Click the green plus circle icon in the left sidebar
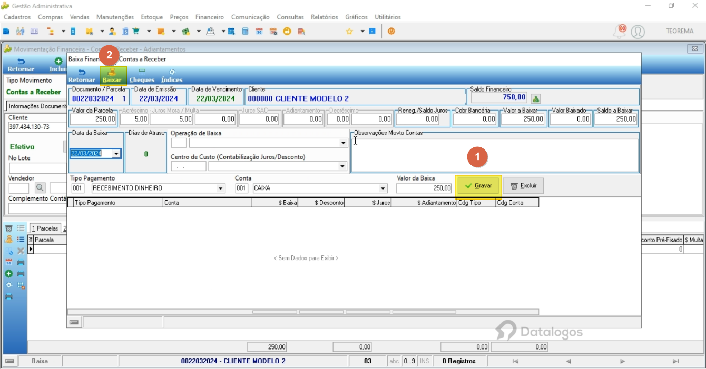Viewport: 706px width, 369px height. (x=8, y=274)
